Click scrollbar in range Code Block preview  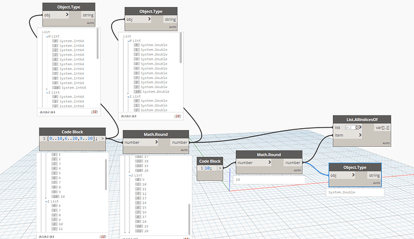[x=106, y=174]
